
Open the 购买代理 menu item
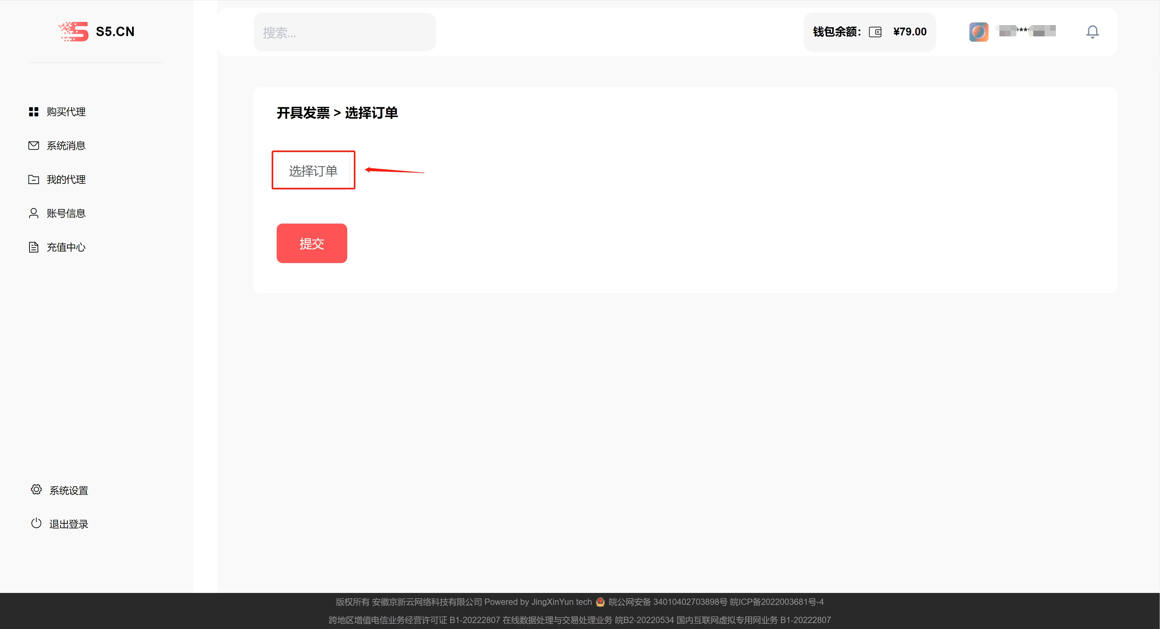[x=66, y=112]
